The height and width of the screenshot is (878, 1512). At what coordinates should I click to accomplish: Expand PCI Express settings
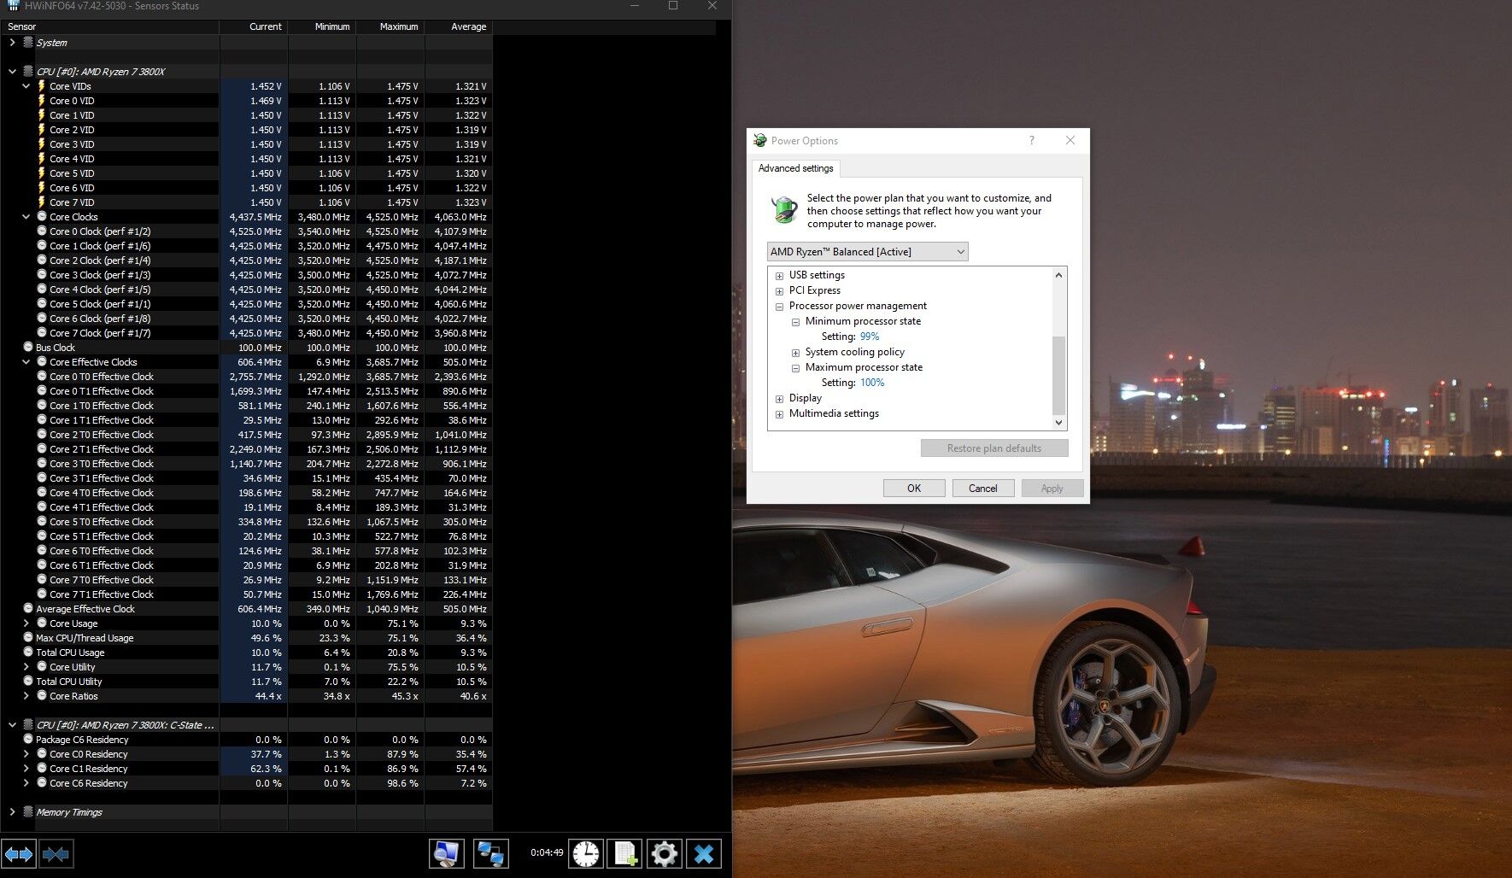click(x=779, y=291)
